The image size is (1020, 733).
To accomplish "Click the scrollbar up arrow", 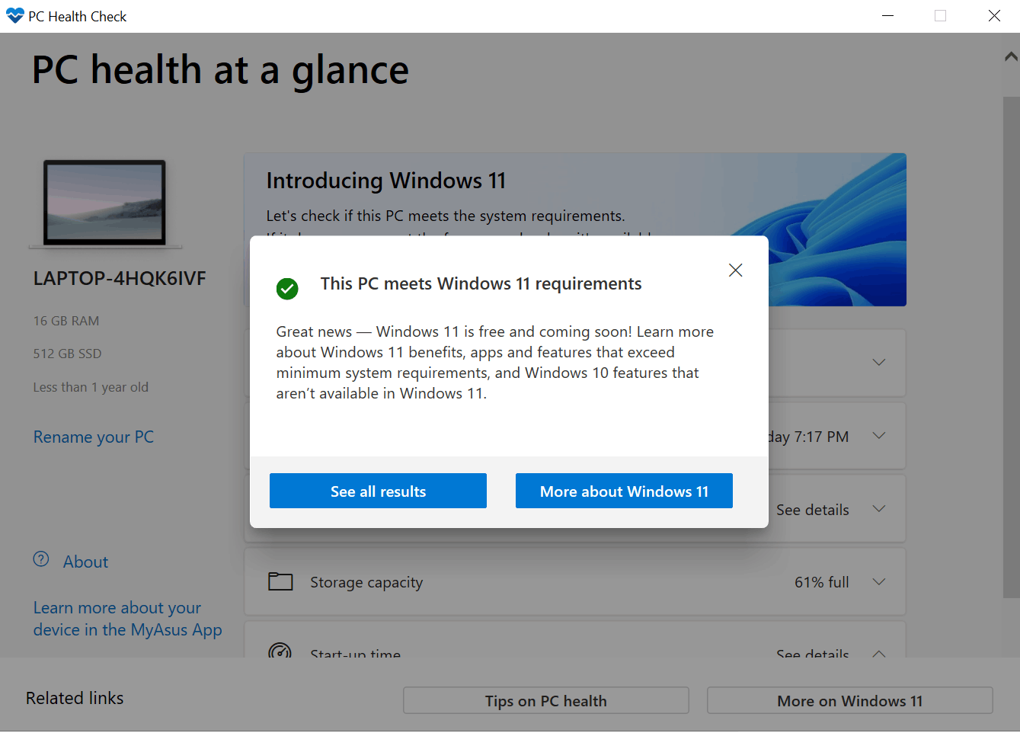I will tap(1011, 56).
